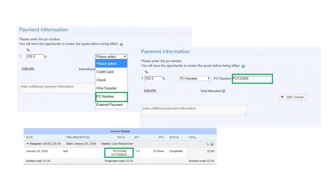Screen dimensions: 329x185
Task: Click the PO Number field containing PO123456
Action: [252, 78]
